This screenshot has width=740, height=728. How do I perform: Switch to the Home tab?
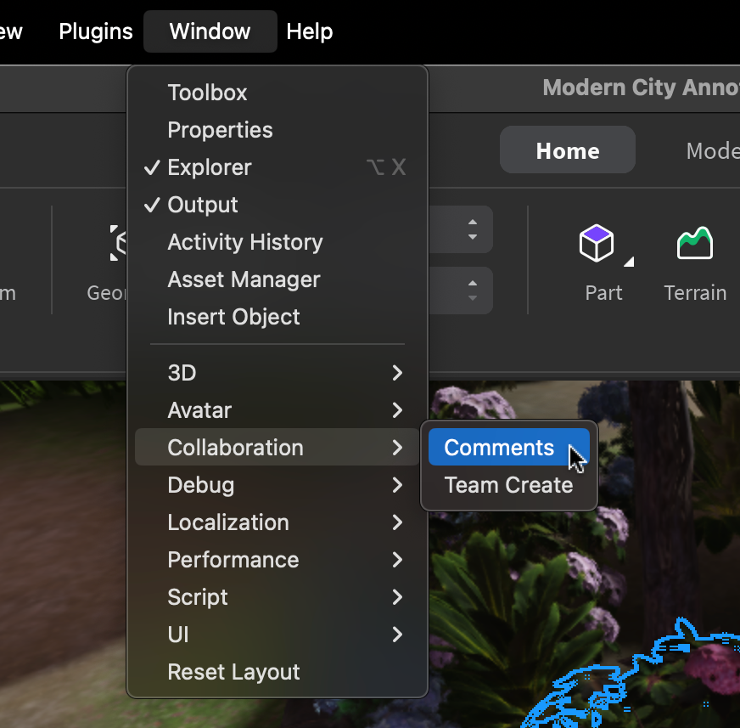(567, 150)
